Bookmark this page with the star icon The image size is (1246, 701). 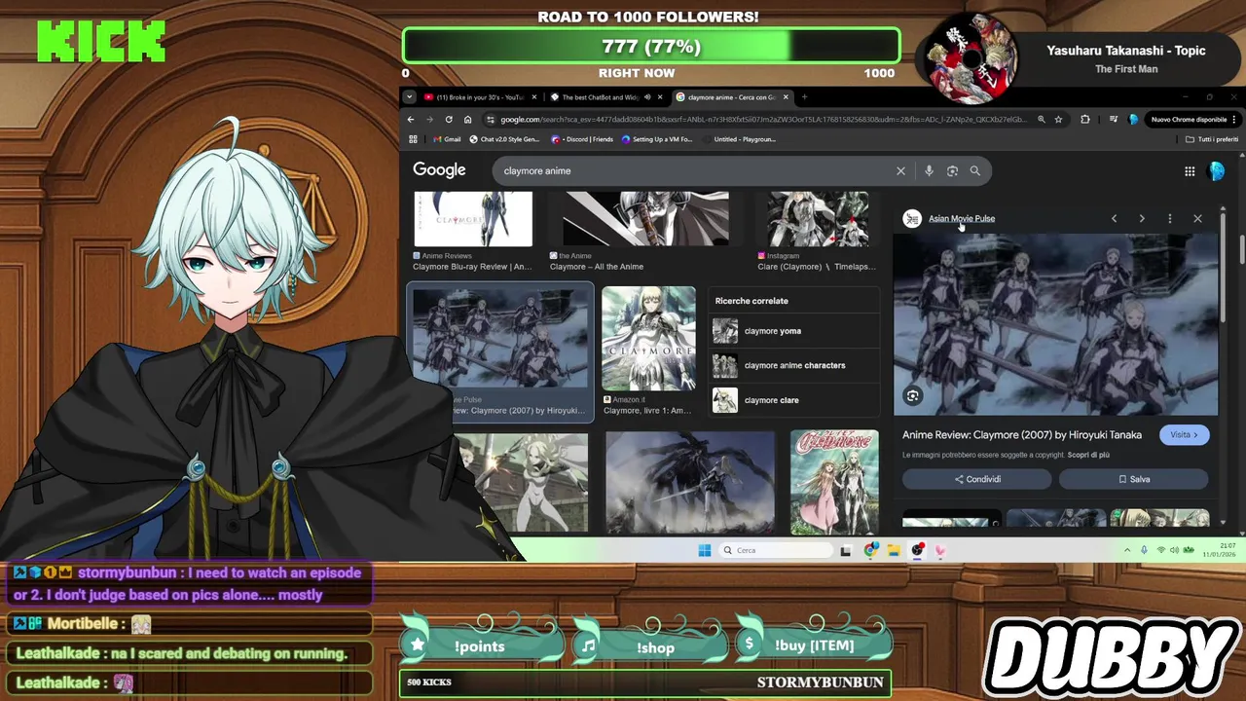[x=1058, y=119]
